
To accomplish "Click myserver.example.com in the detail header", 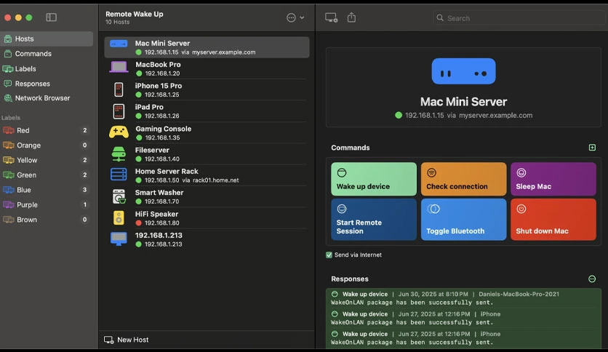I will (495, 115).
